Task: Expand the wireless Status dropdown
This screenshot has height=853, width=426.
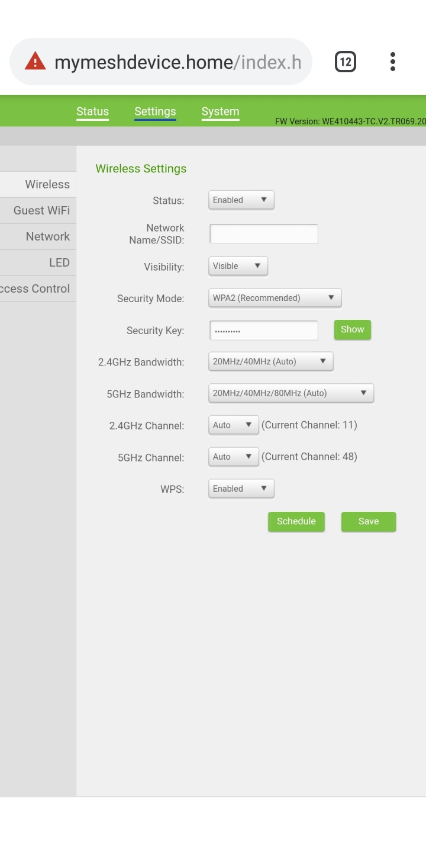Action: pos(241,200)
